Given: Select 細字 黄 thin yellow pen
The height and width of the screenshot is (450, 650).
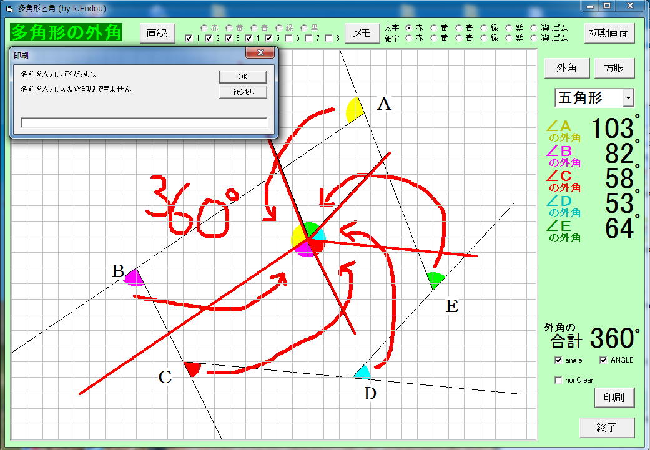Looking at the screenshot, I should (434, 38).
